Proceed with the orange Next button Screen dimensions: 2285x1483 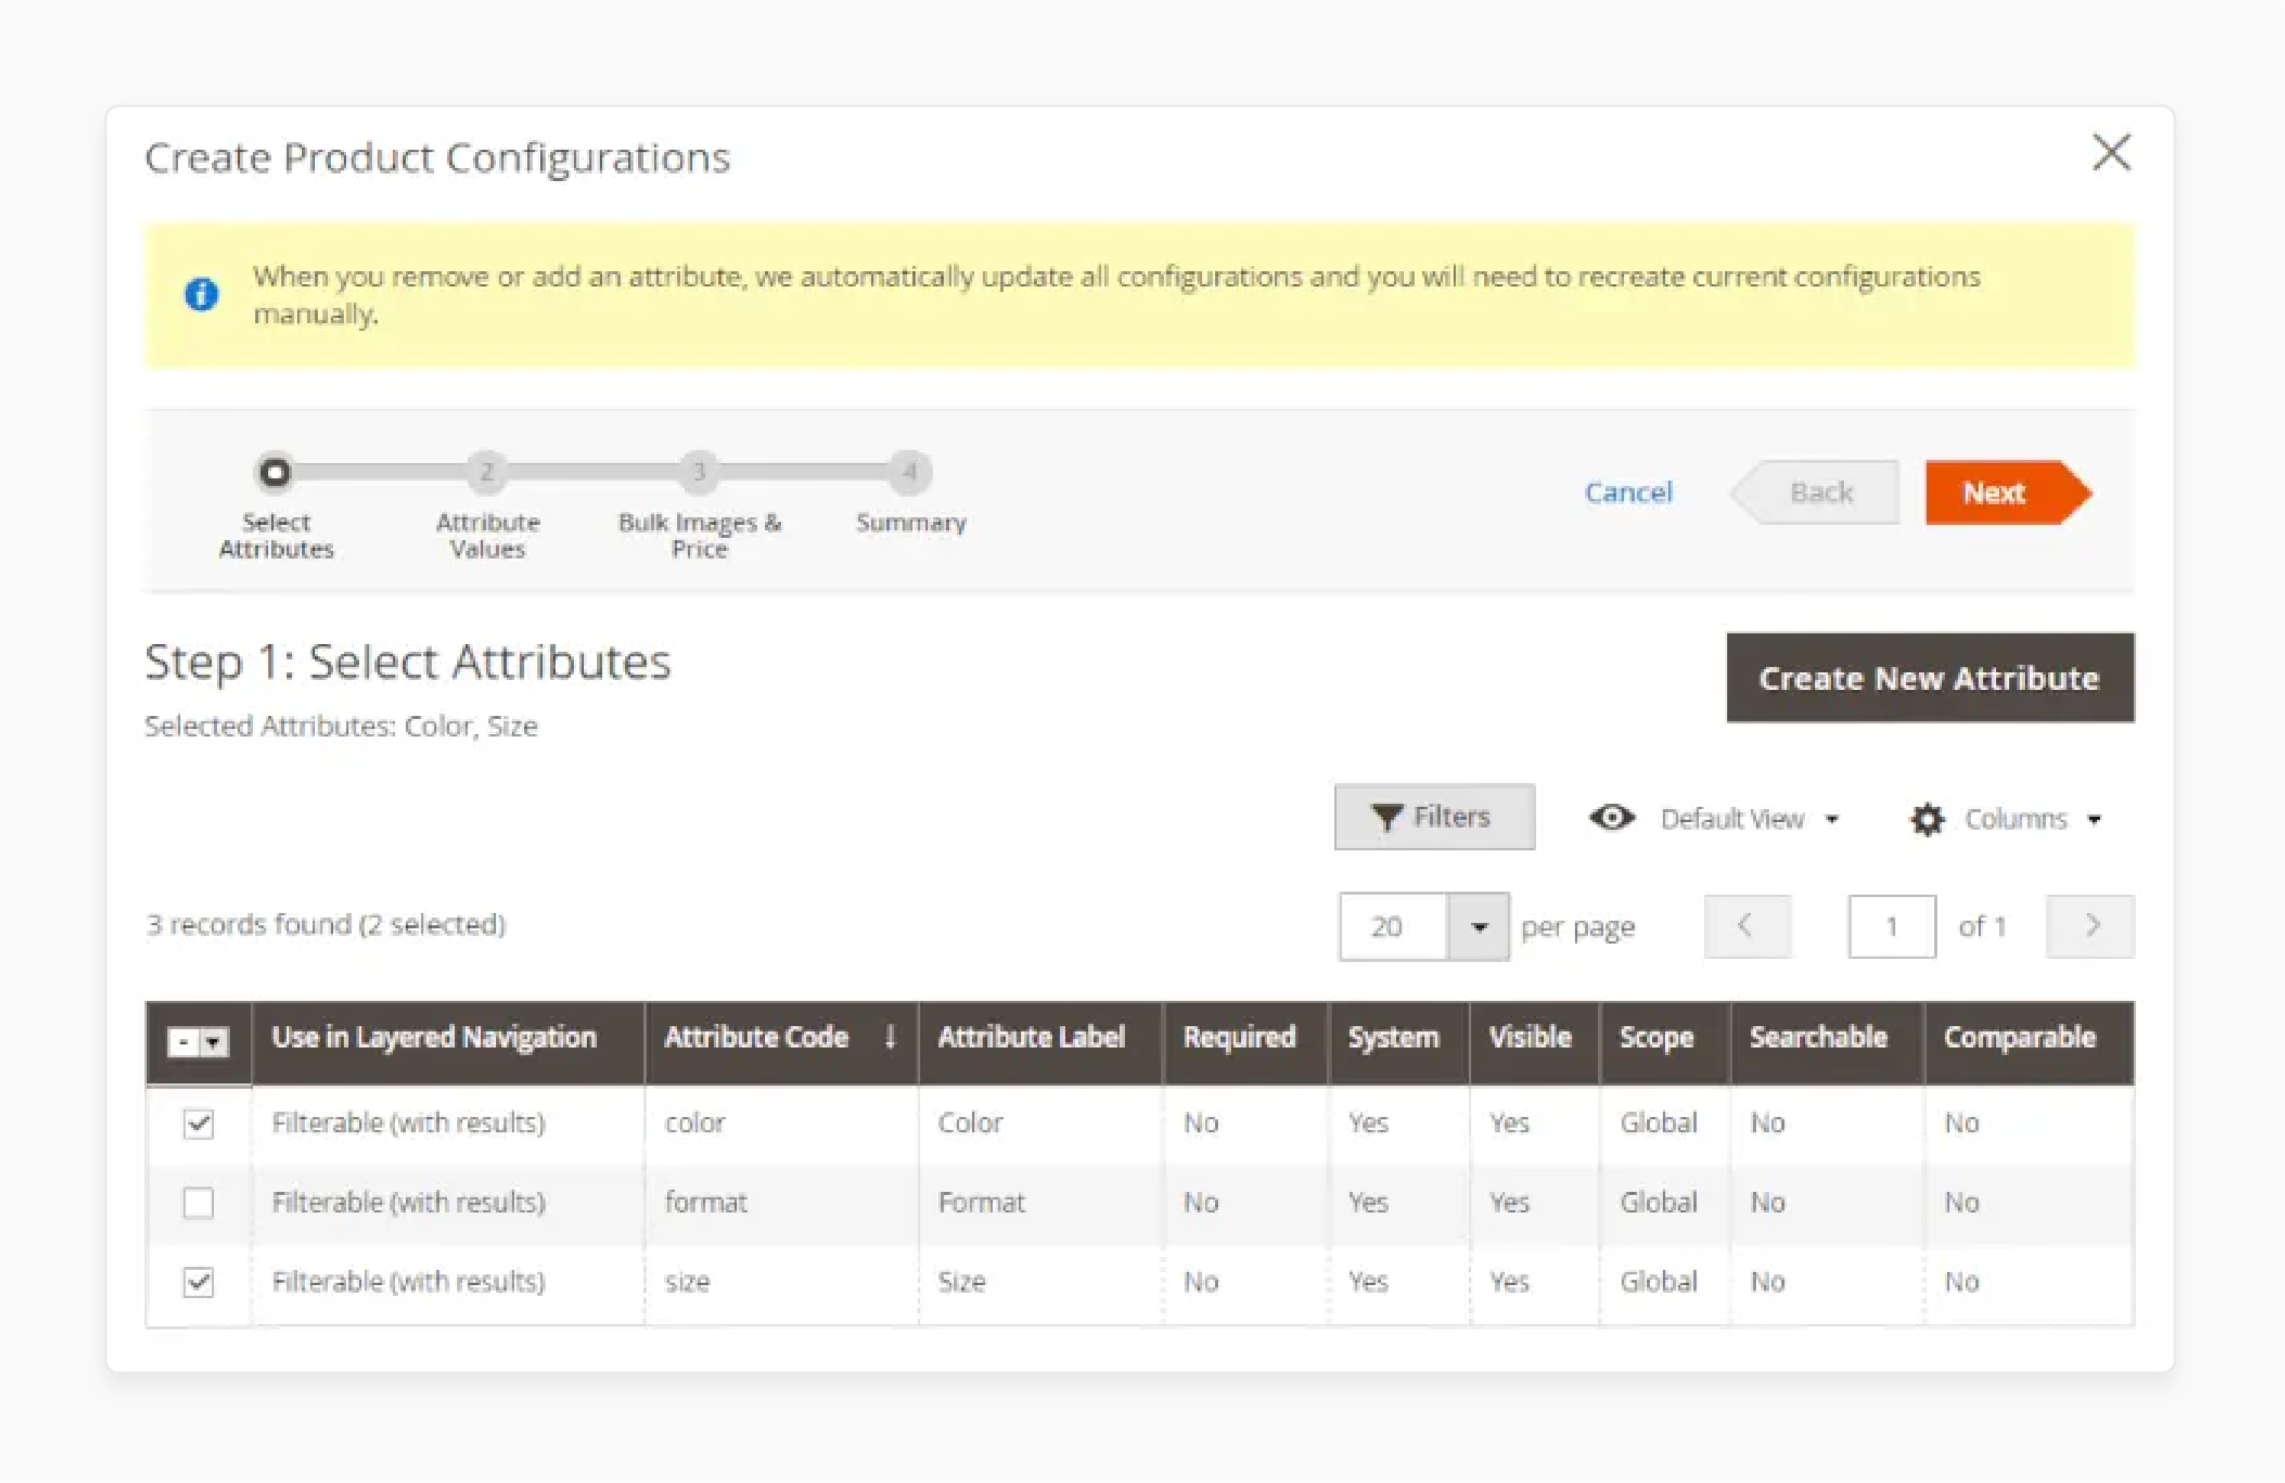click(2008, 492)
